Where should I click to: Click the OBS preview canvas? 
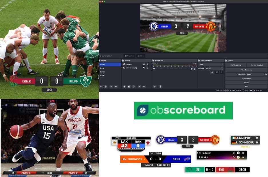(183, 28)
